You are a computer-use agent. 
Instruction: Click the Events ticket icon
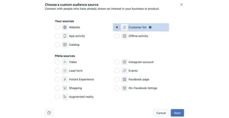124,71
